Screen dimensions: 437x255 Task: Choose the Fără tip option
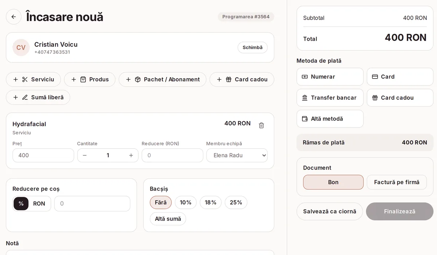(x=161, y=203)
